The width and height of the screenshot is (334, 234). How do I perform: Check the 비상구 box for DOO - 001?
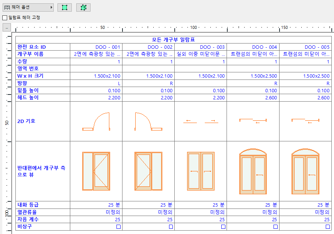[x=118, y=226]
